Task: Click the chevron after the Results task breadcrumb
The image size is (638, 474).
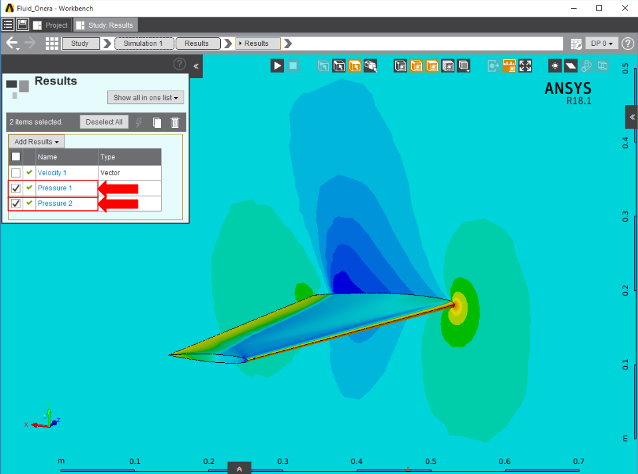Action: [x=228, y=43]
